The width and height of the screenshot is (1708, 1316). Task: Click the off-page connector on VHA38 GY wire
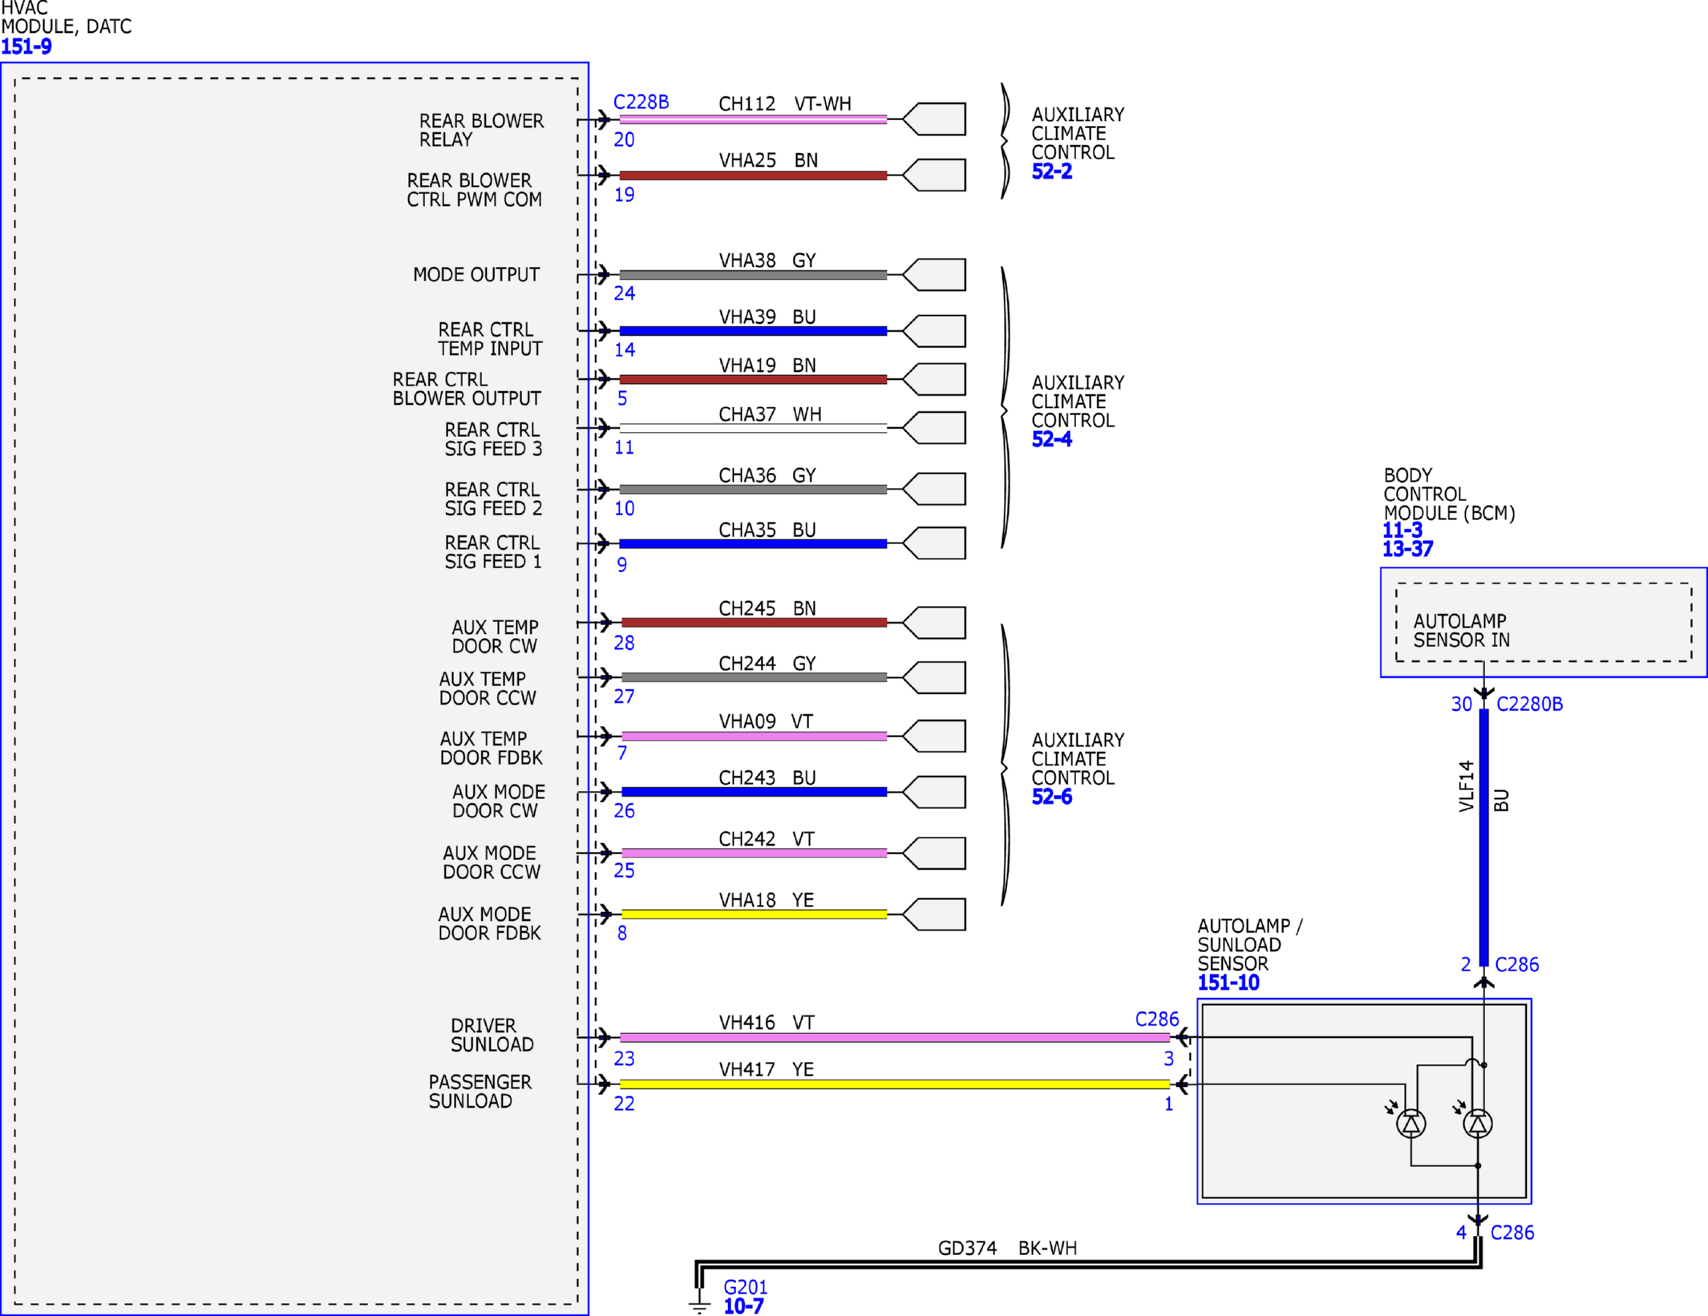click(x=934, y=275)
